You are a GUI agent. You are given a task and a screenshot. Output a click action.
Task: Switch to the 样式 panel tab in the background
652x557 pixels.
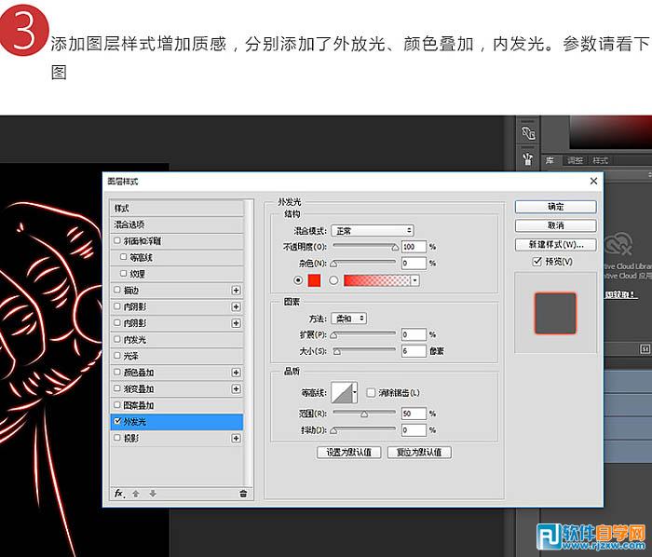point(600,160)
